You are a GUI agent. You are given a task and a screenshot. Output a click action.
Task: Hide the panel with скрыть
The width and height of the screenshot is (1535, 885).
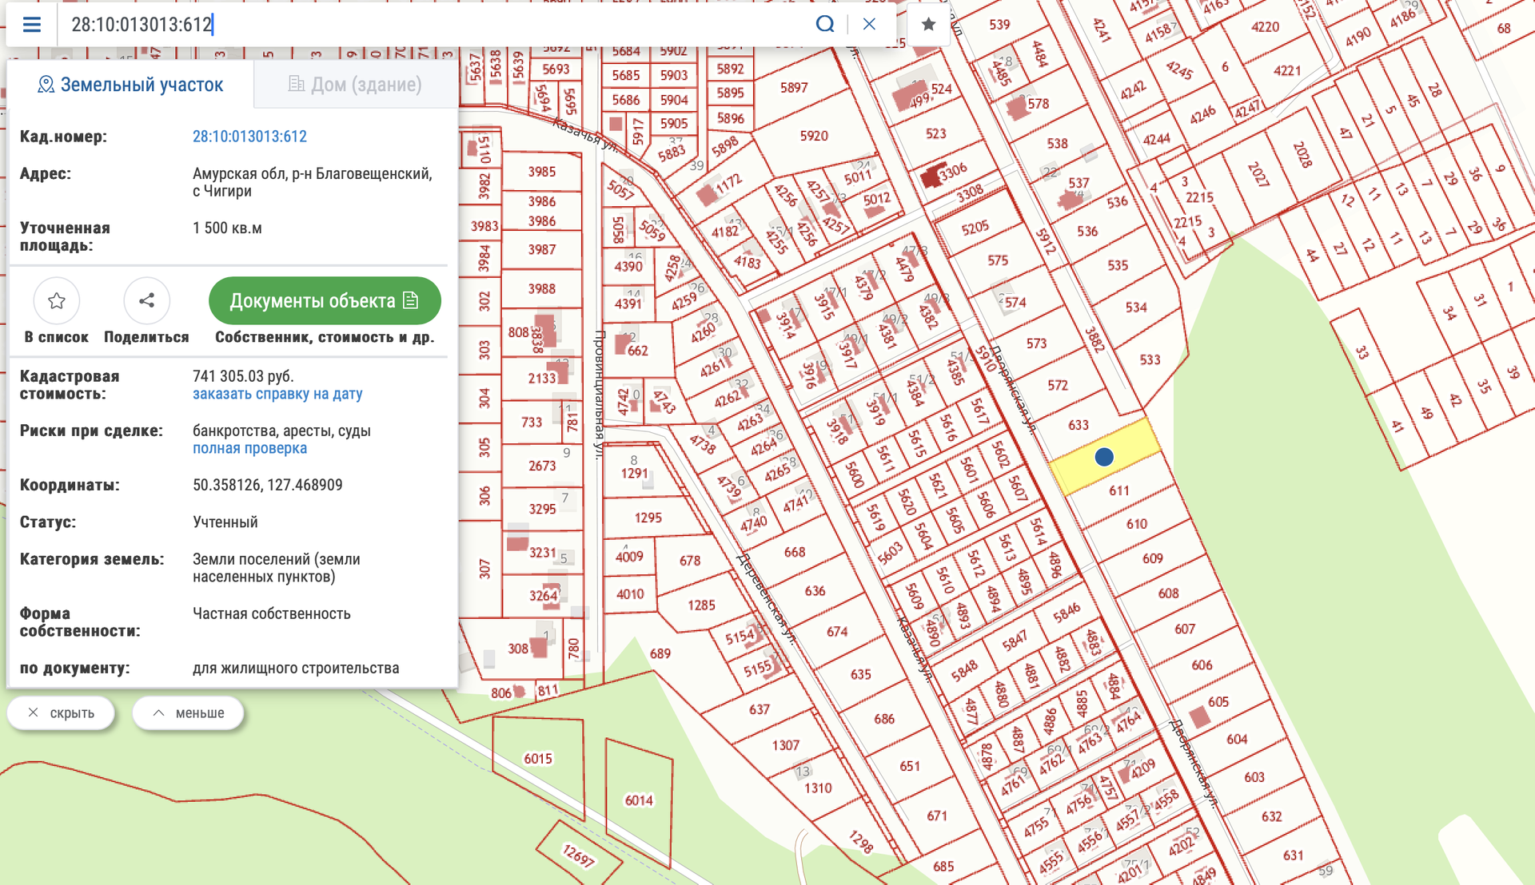(x=62, y=712)
